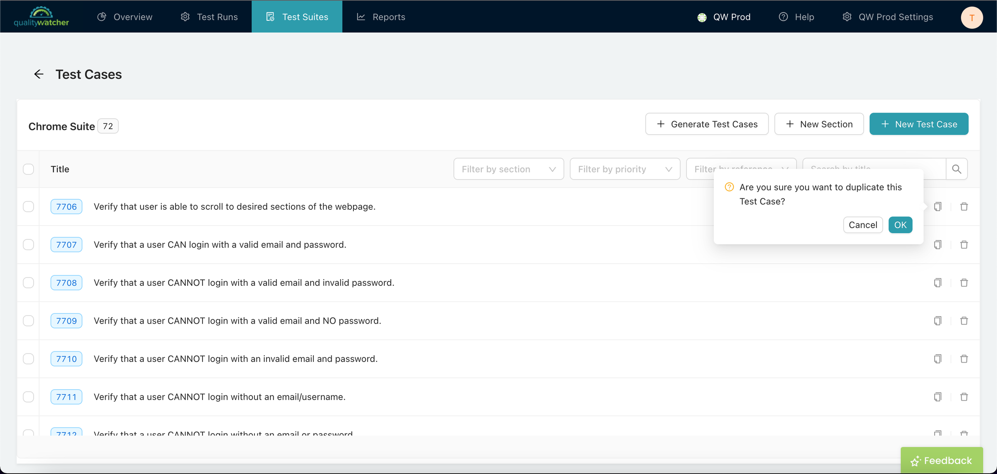This screenshot has width=997, height=474.
Task: Open the Test Suites tab
Action: pyautogui.click(x=297, y=17)
